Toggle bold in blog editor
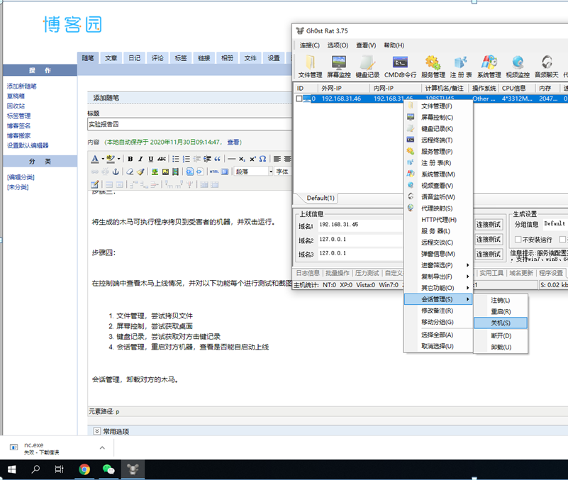 pyautogui.click(x=130, y=159)
